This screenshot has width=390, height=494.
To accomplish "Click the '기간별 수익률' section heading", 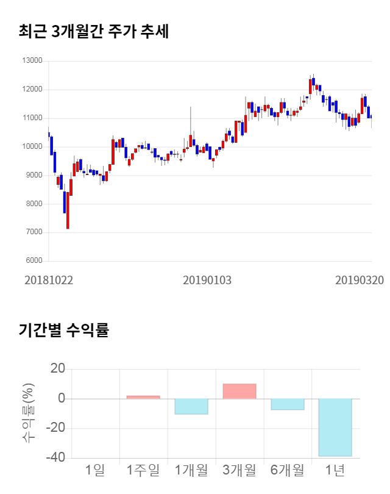I will 63,331.
